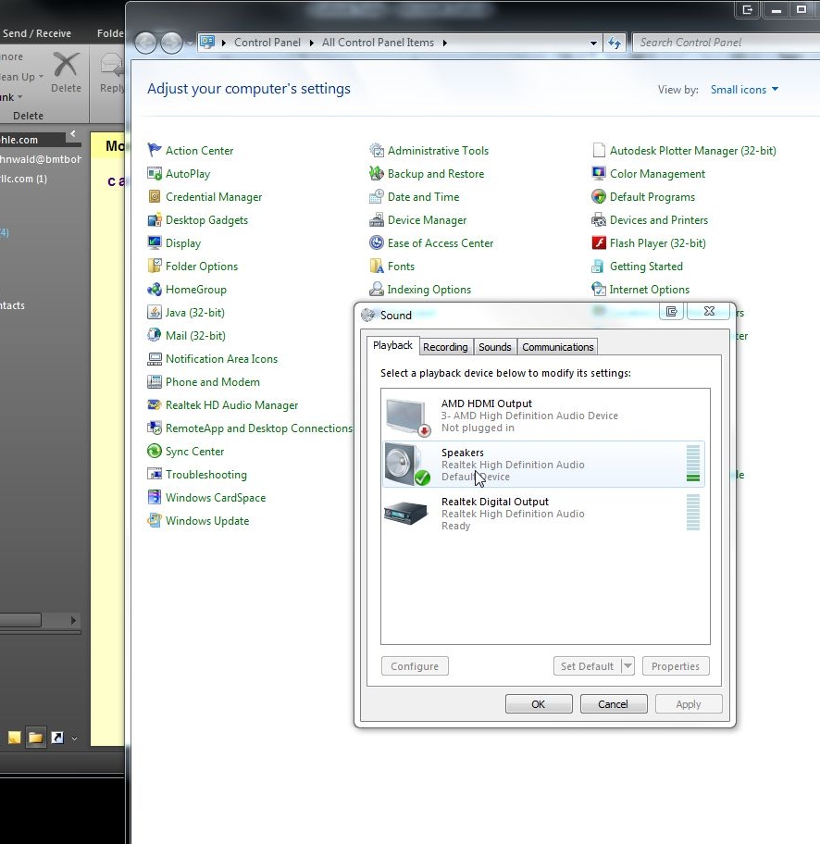Click the Set Default button
Image resolution: width=820 pixels, height=844 pixels.
[x=588, y=665]
